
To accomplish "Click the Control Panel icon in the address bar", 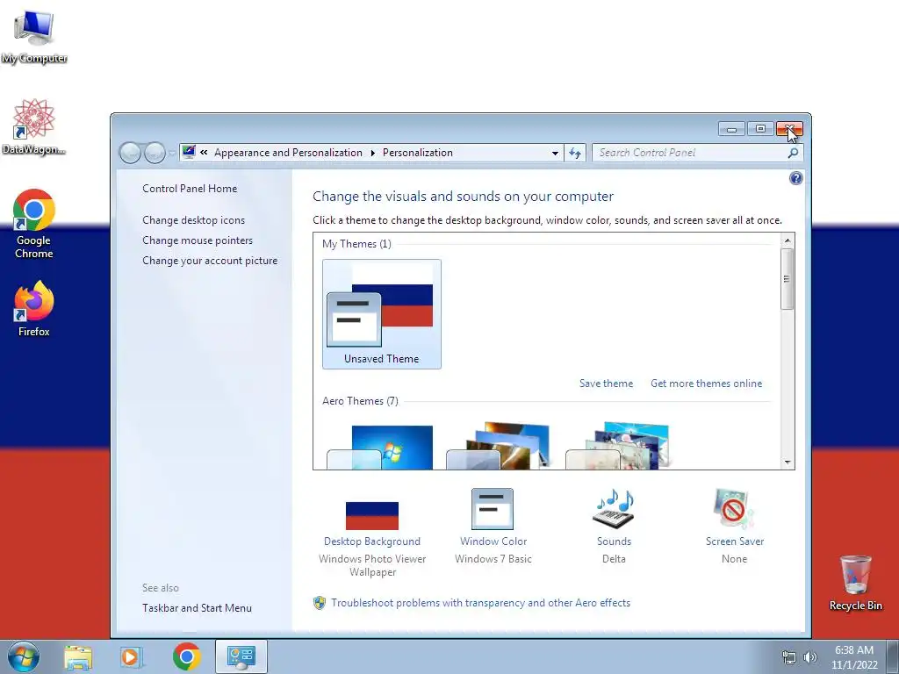I will (189, 152).
